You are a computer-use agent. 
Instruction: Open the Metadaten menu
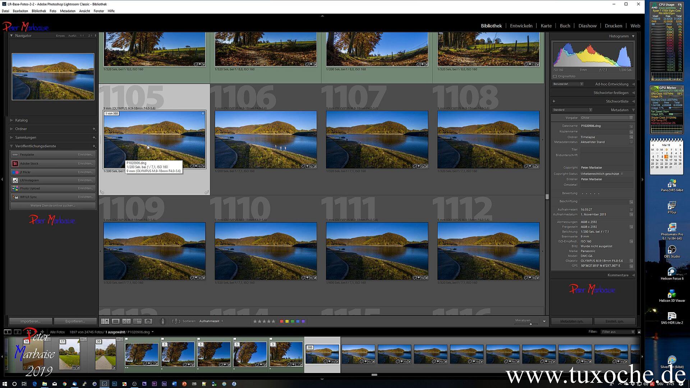coord(68,11)
